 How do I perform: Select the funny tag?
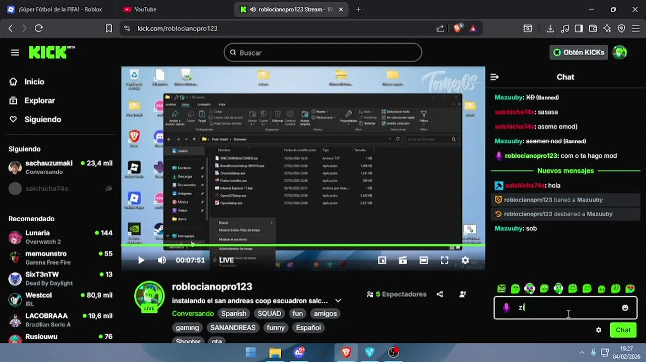coord(276,327)
